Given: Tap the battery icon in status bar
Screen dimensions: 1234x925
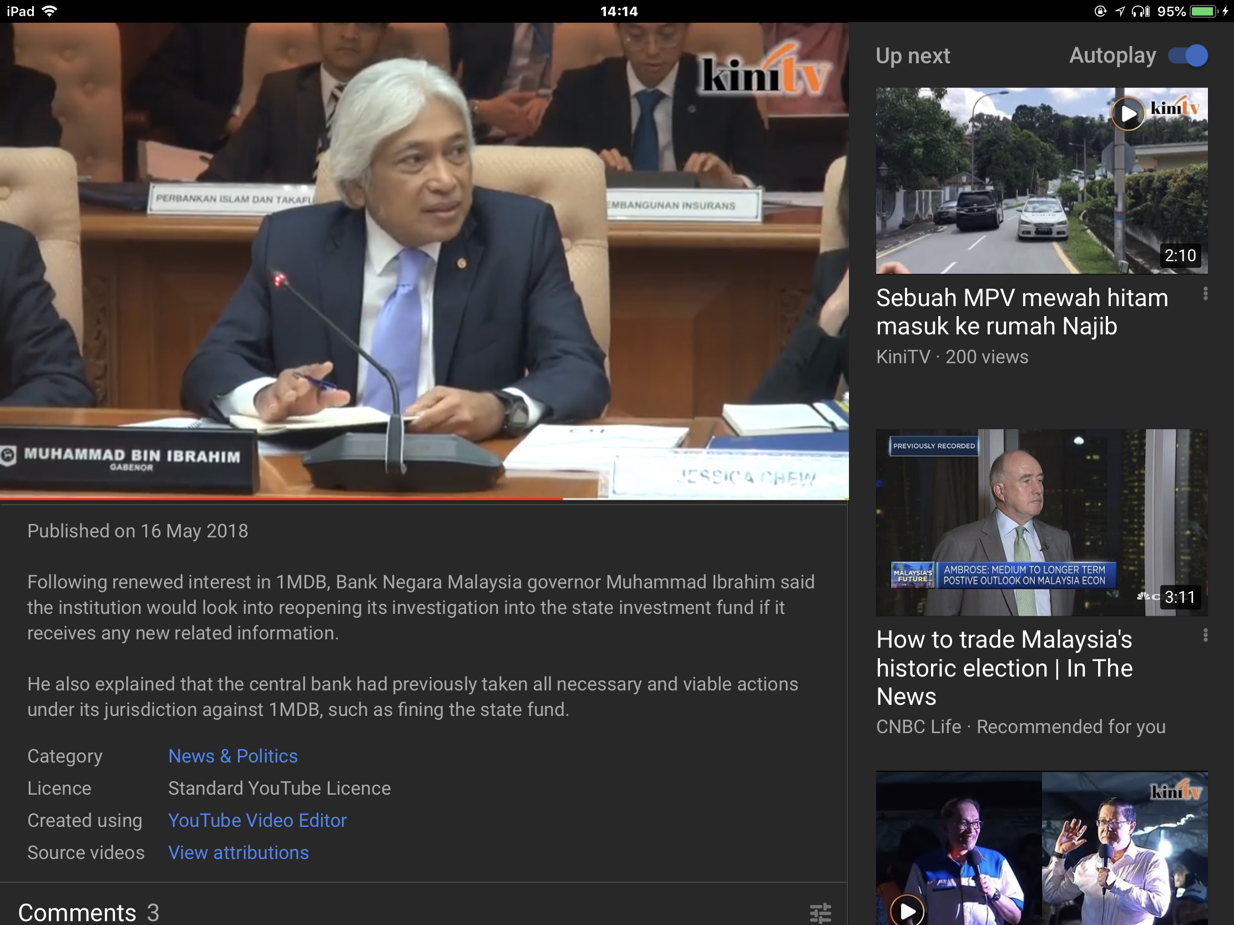Looking at the screenshot, I should click(1203, 11).
